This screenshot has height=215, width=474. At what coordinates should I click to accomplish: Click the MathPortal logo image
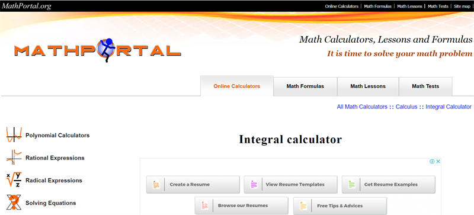[x=97, y=50]
